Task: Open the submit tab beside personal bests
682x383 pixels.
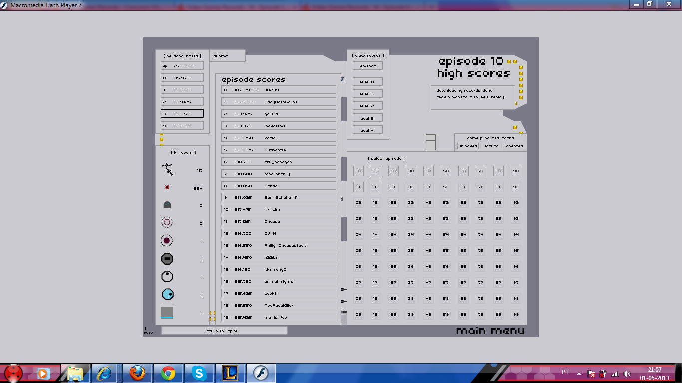Action: tap(221, 56)
